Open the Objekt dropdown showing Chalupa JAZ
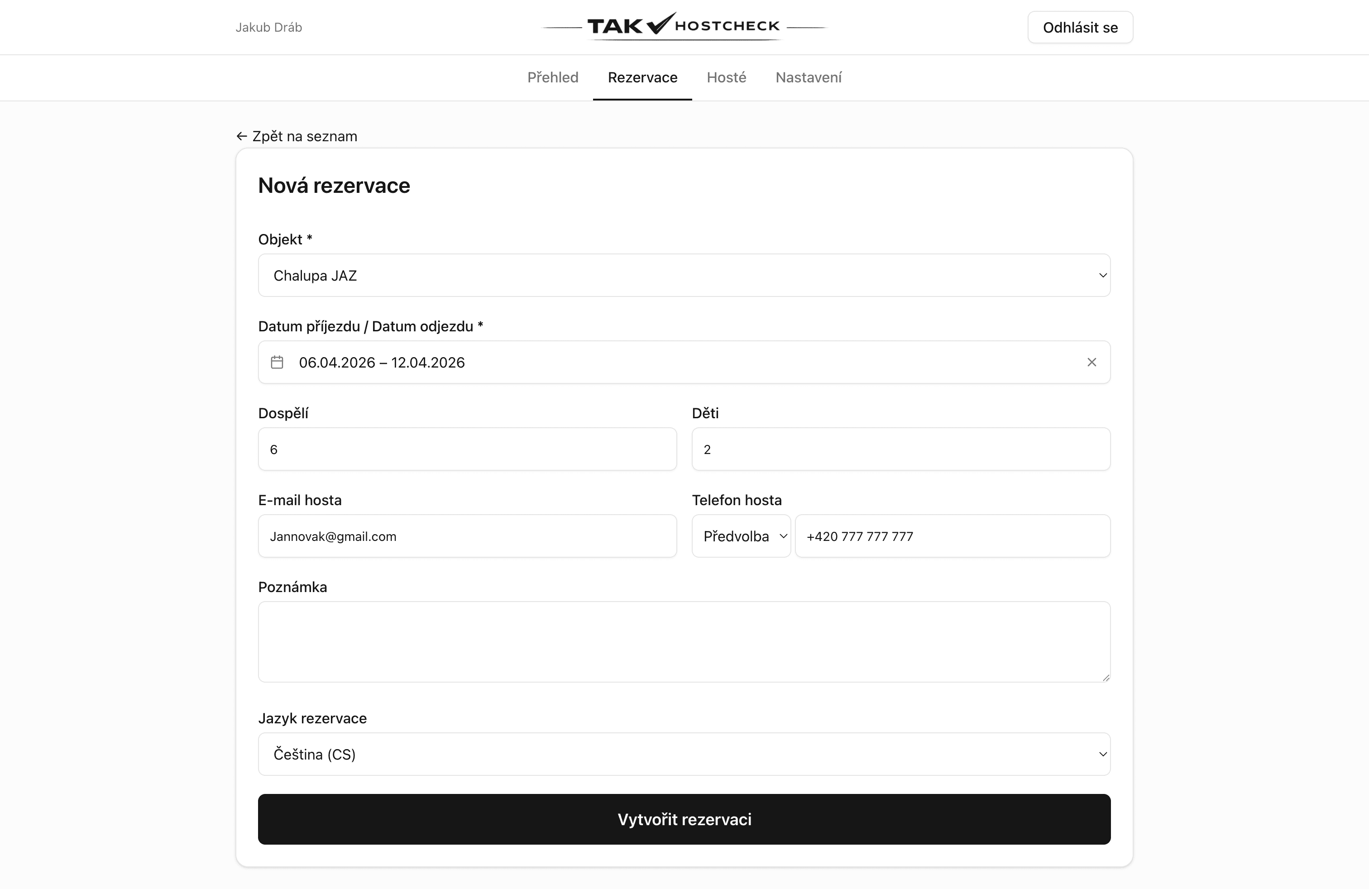Viewport: 1369px width, 889px height. point(684,276)
